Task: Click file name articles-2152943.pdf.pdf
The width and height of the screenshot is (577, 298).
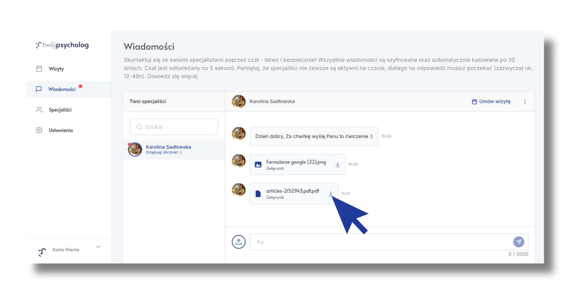Action: [x=293, y=191]
